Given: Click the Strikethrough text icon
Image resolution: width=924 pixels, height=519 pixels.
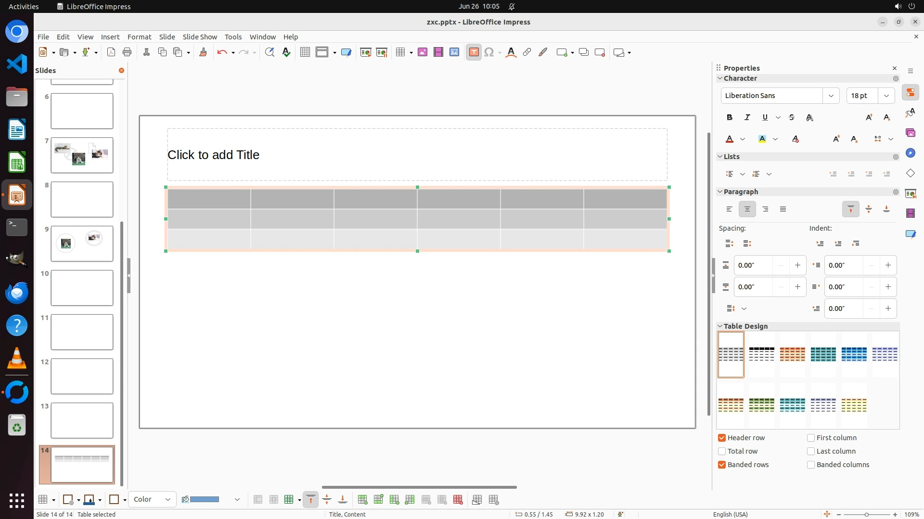Looking at the screenshot, I should pyautogui.click(x=792, y=117).
